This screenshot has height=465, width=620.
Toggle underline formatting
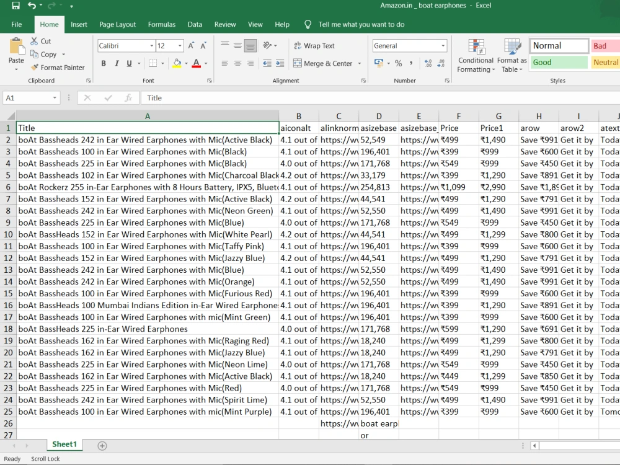tap(127, 63)
